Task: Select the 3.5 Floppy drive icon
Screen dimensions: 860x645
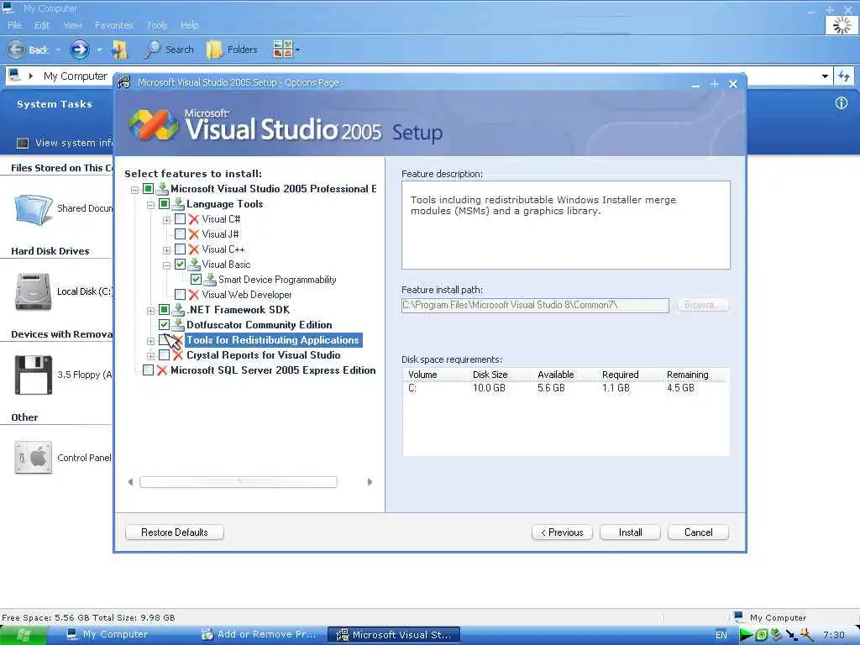Action: (x=34, y=375)
